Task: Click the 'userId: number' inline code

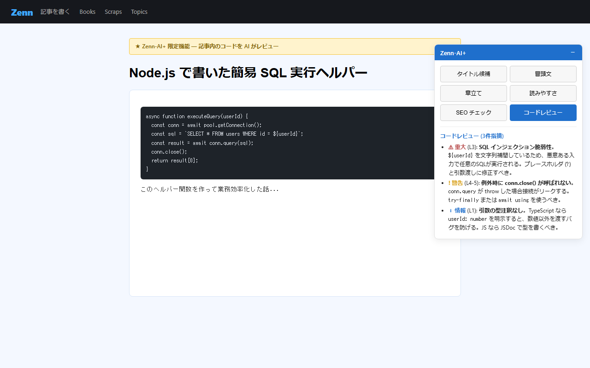Action: pos(467,219)
